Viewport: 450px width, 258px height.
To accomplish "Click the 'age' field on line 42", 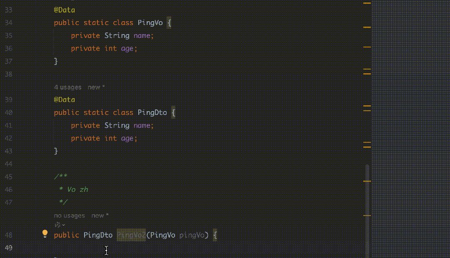I will click(x=127, y=138).
